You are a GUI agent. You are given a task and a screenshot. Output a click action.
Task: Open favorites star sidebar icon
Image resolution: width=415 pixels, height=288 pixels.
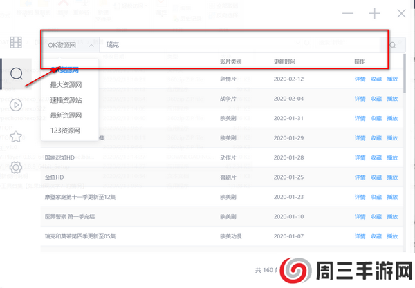pos(16,136)
